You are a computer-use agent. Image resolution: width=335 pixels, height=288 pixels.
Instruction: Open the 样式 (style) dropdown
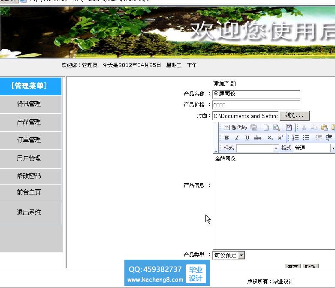point(257,148)
